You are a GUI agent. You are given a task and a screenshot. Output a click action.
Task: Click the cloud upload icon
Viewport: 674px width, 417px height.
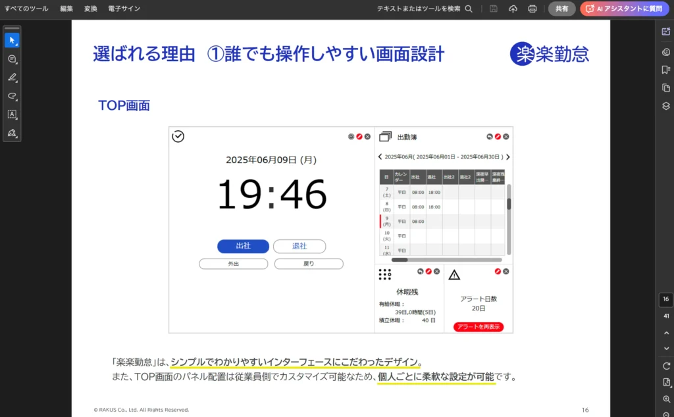pyautogui.click(x=513, y=9)
